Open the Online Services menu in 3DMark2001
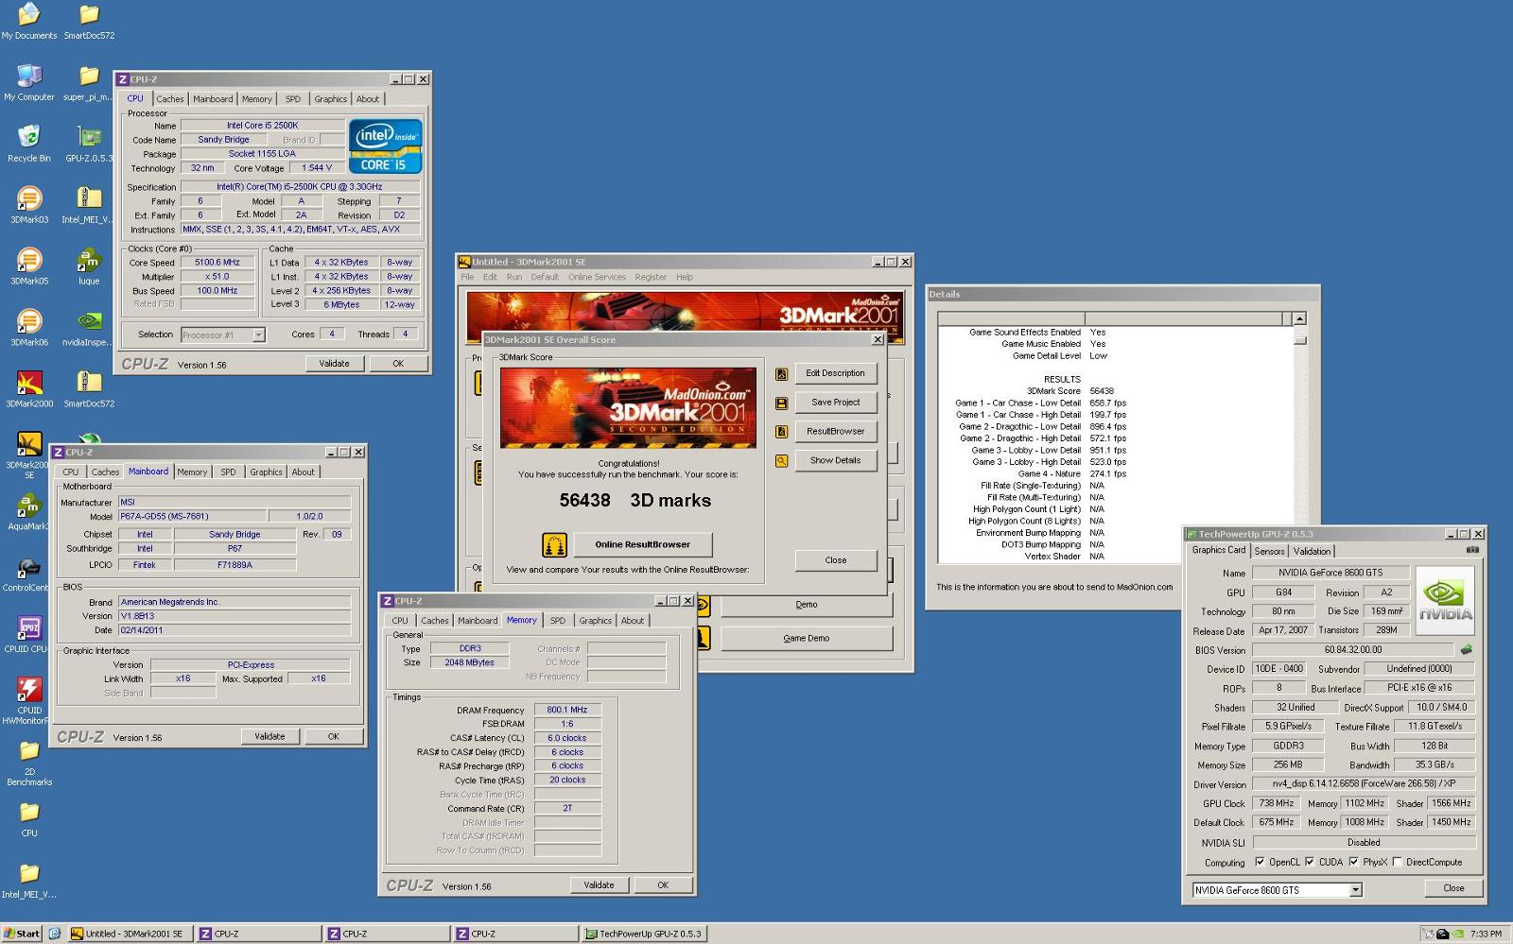1513x944 pixels. tap(597, 277)
